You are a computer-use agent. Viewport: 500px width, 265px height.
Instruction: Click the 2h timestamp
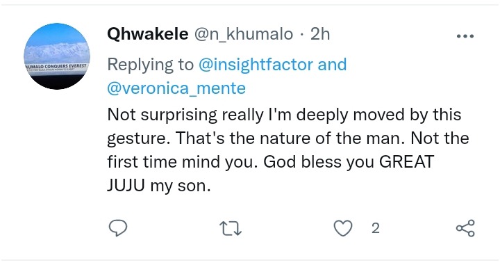320,34
